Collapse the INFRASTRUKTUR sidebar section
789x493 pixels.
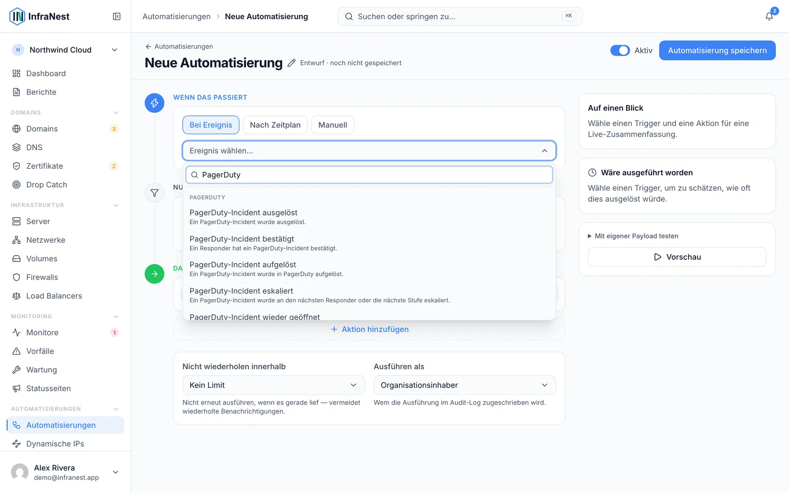click(x=116, y=205)
